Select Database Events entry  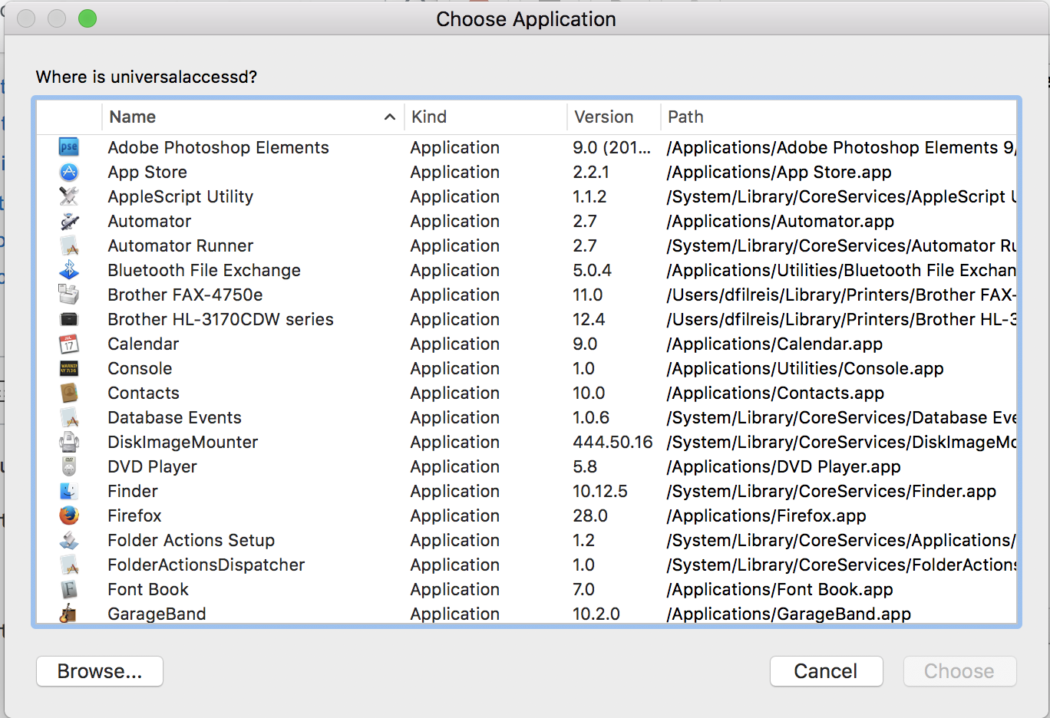pos(174,417)
